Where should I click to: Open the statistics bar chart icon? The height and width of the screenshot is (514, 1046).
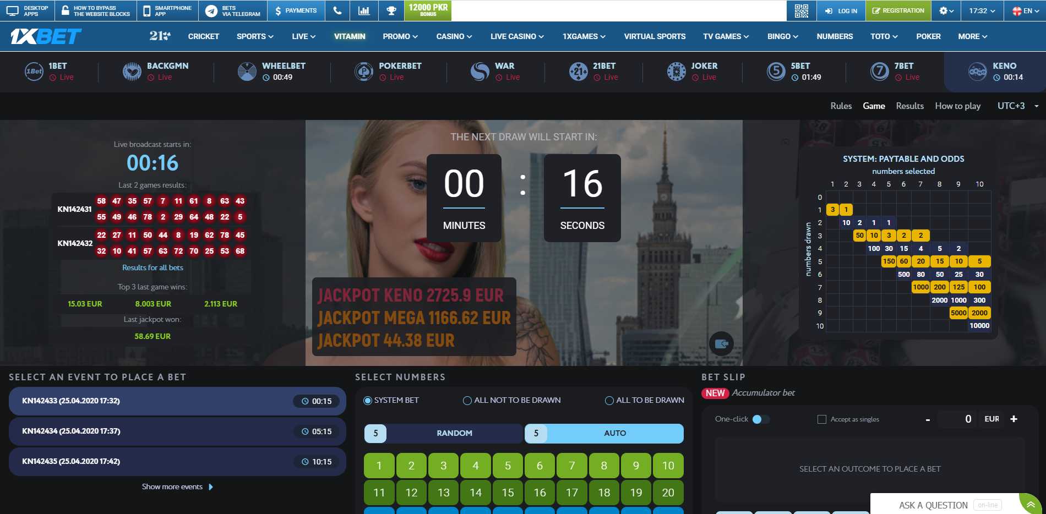(364, 10)
